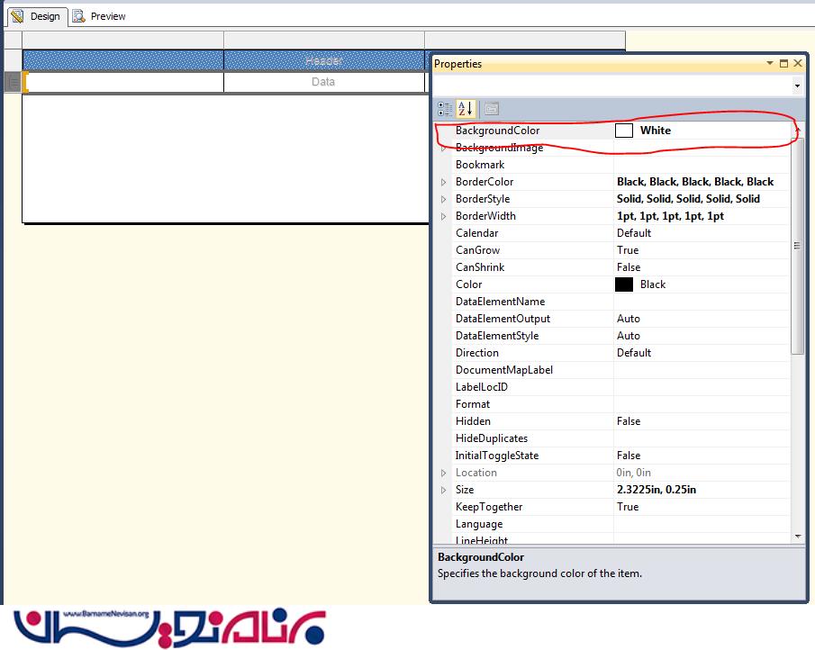The width and height of the screenshot is (815, 650).
Task: Select the Hidden property value False
Action: point(629,421)
